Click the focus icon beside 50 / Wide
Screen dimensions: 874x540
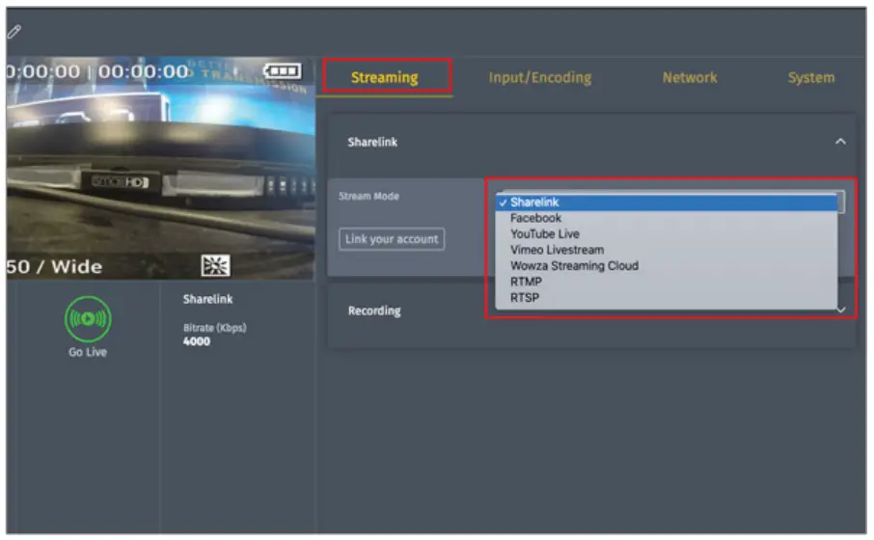[215, 266]
